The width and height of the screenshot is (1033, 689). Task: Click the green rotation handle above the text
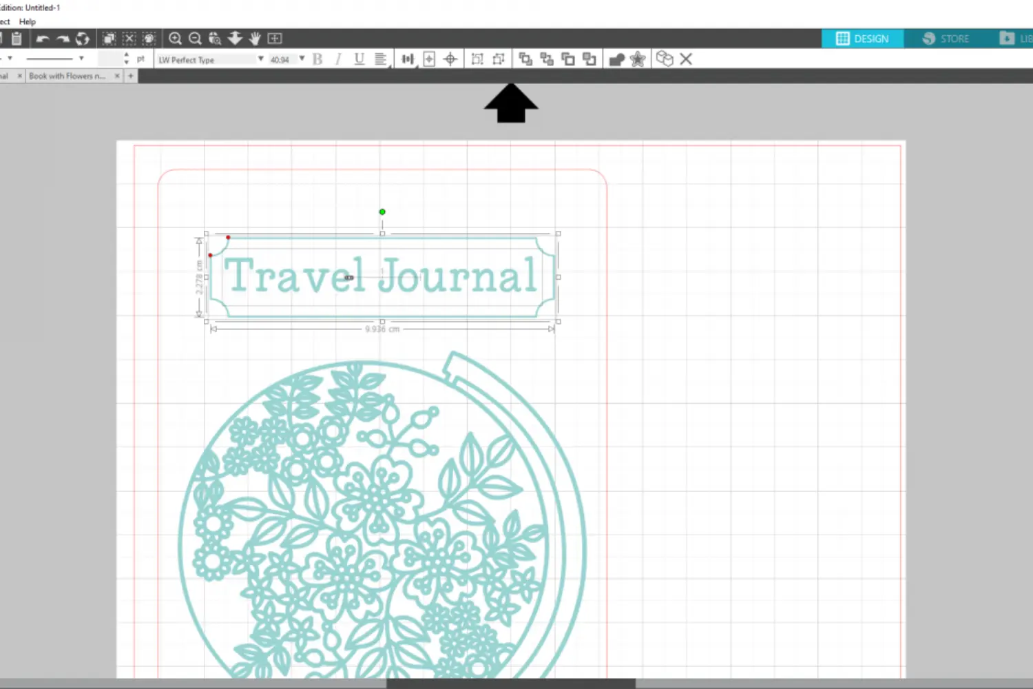point(382,212)
